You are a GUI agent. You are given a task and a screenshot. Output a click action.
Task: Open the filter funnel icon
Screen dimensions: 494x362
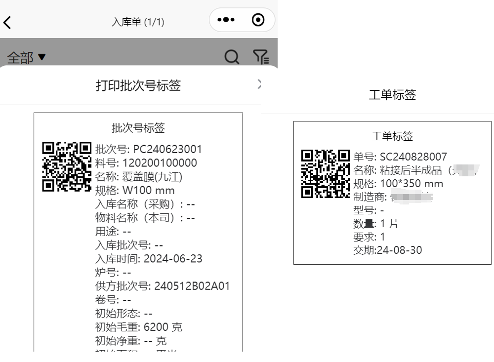click(x=261, y=56)
